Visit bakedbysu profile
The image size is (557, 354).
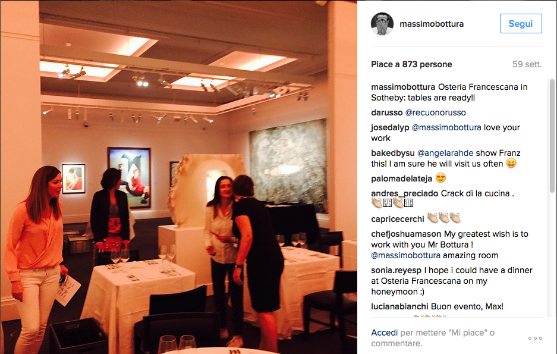click(393, 153)
